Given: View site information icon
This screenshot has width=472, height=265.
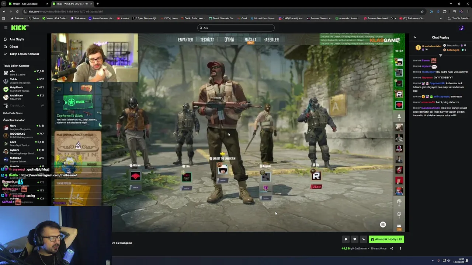Looking at the screenshot, I should click(x=25, y=11).
